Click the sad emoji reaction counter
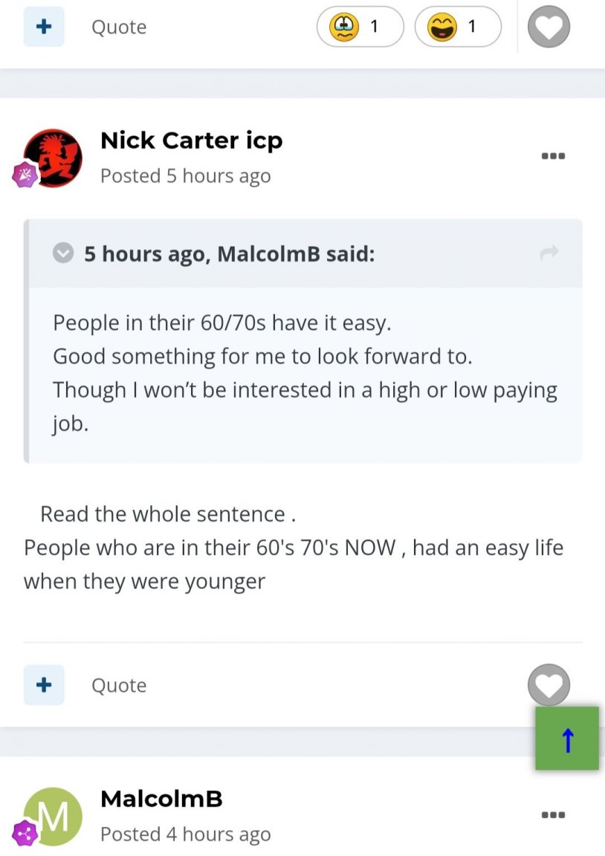 [360, 27]
